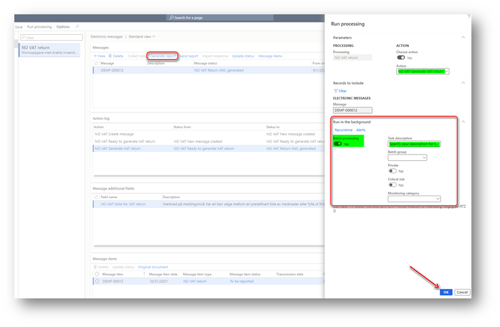Toggle the Choose action switch
Image resolution: width=500 pixels, height=327 pixels.
(401, 57)
